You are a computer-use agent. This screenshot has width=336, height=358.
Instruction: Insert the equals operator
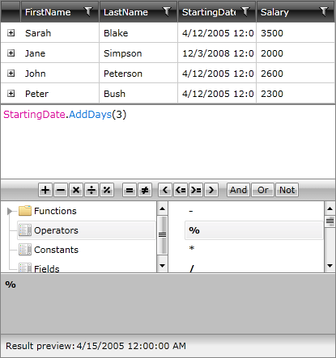point(130,190)
